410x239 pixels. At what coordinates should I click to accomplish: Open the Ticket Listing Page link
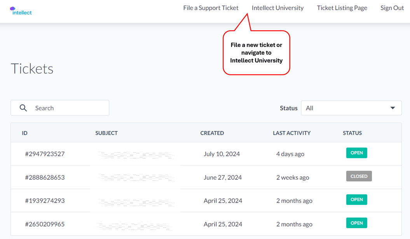click(342, 8)
